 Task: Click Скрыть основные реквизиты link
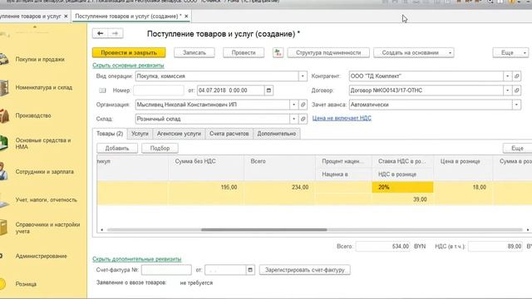click(128, 65)
